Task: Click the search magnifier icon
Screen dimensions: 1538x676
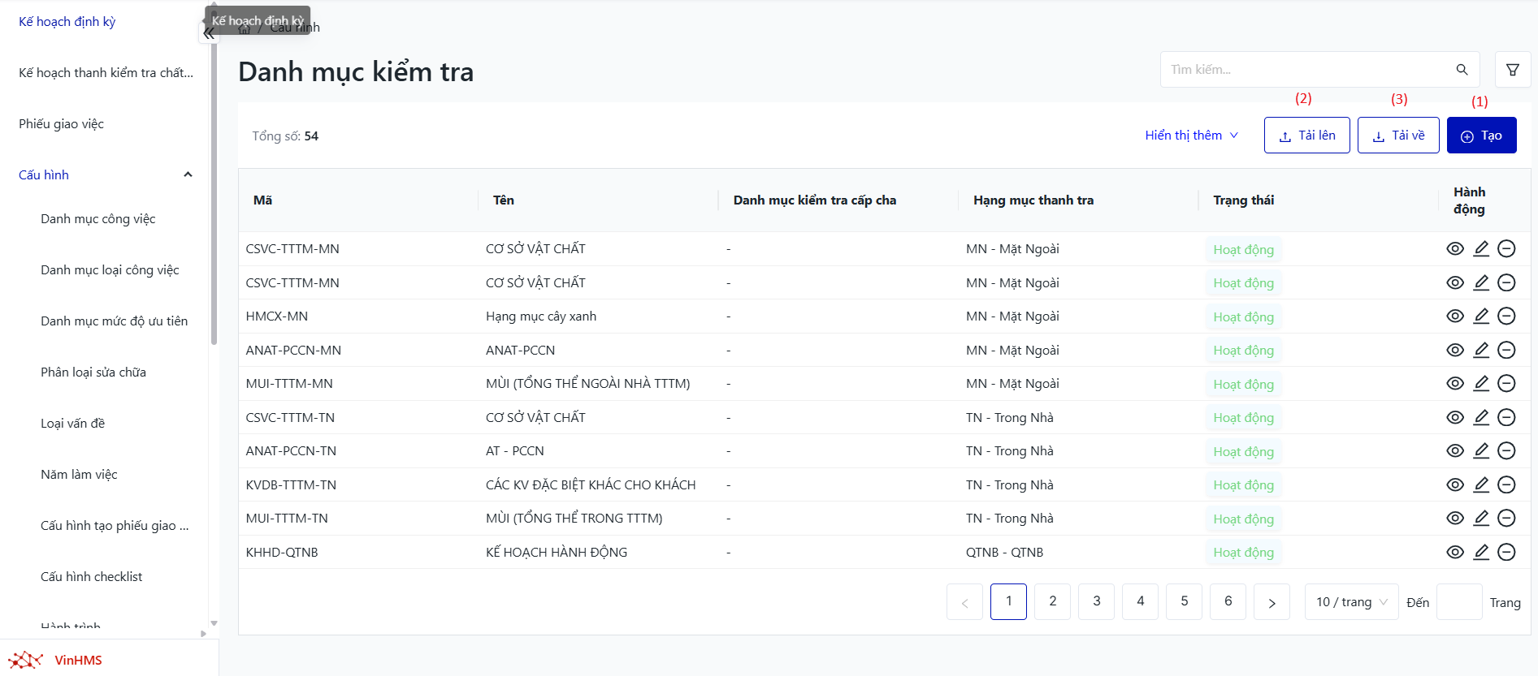Action: coord(1462,70)
